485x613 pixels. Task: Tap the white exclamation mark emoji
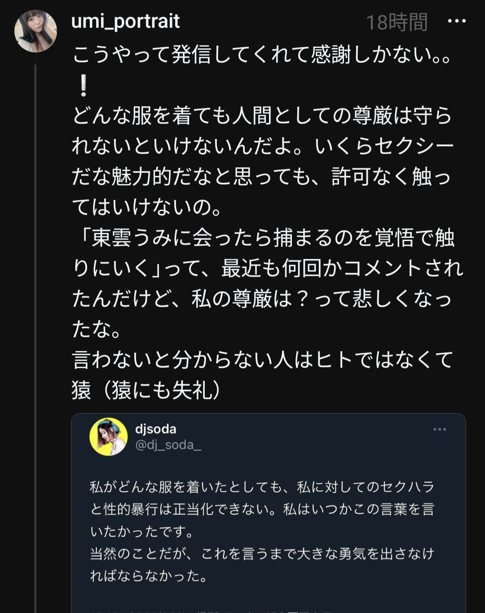84,86
